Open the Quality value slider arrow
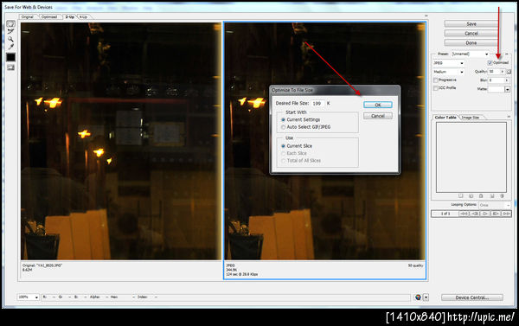519x326 pixels. (x=503, y=72)
